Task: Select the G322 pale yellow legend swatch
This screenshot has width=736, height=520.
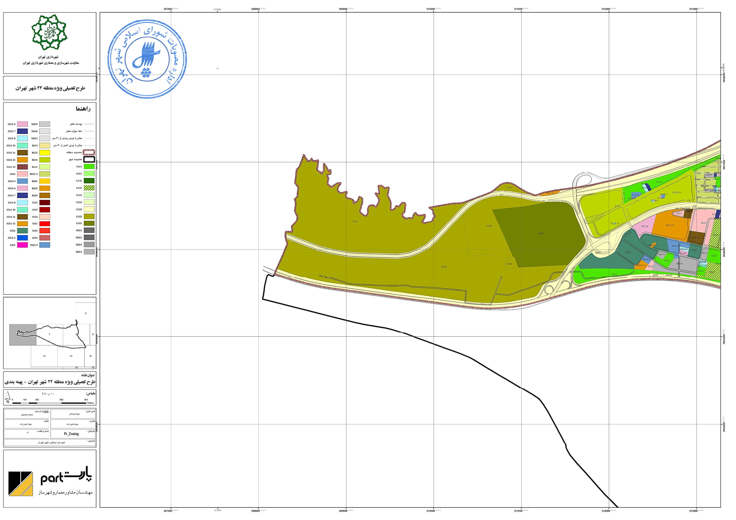Action: coord(89,209)
